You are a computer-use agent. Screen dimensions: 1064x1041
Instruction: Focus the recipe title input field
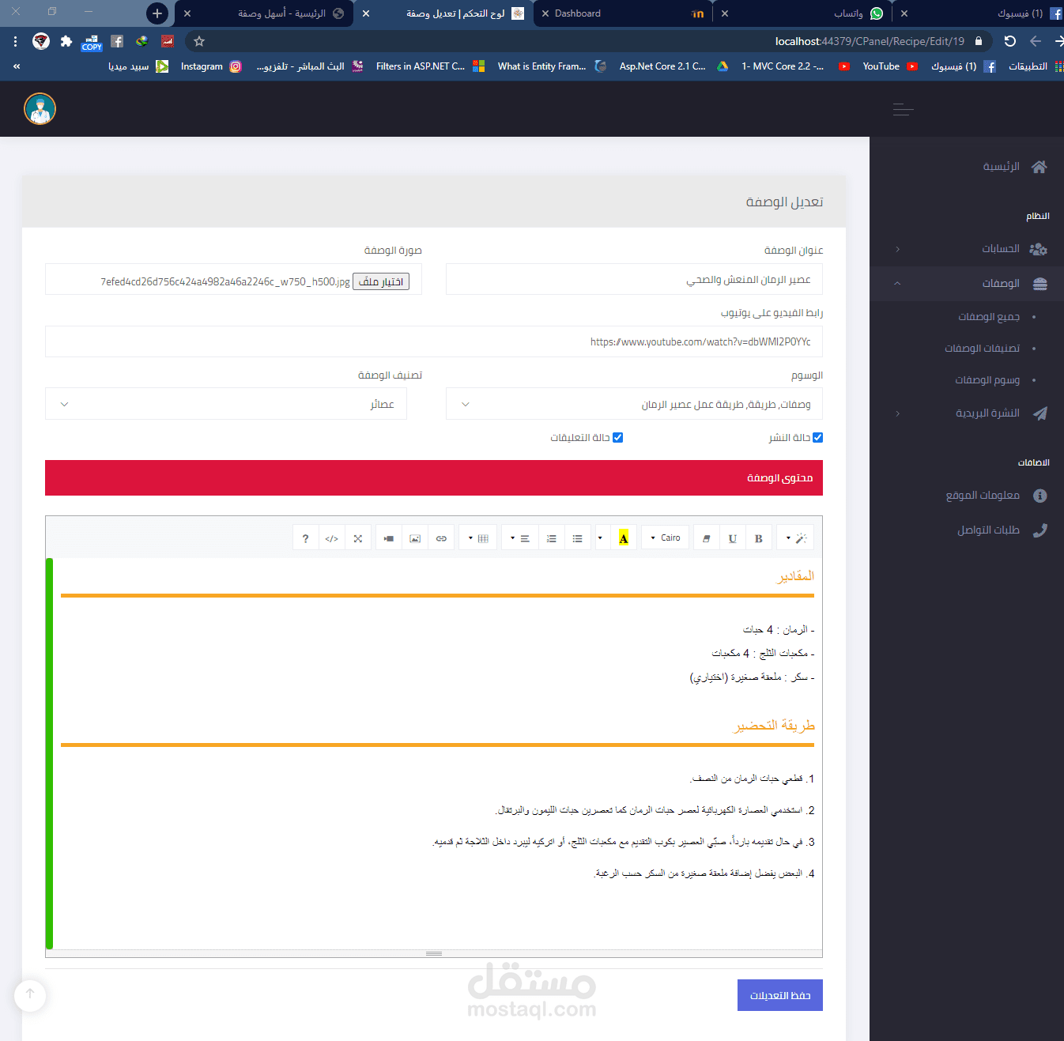point(634,279)
